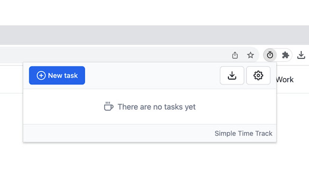The height and width of the screenshot is (193, 309).
Task: Open the browser Downloads icon
Action: click(301, 55)
